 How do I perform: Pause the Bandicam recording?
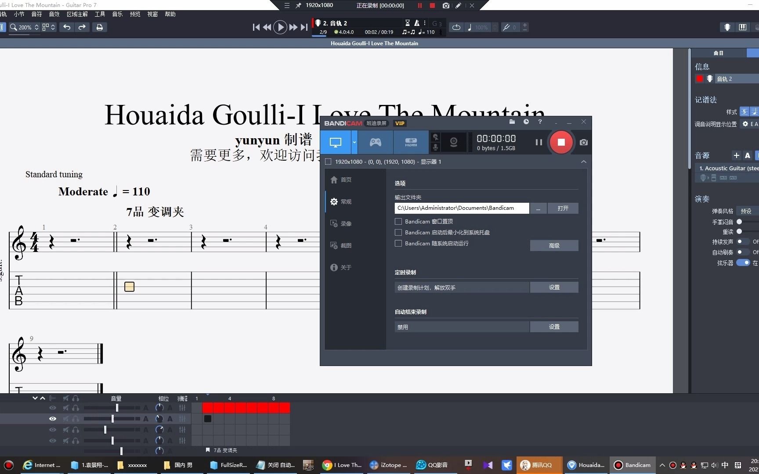(x=539, y=142)
